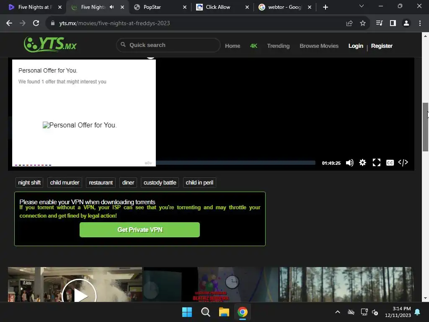Click the Chrome taskbar icon
429x322 pixels.
point(243,312)
